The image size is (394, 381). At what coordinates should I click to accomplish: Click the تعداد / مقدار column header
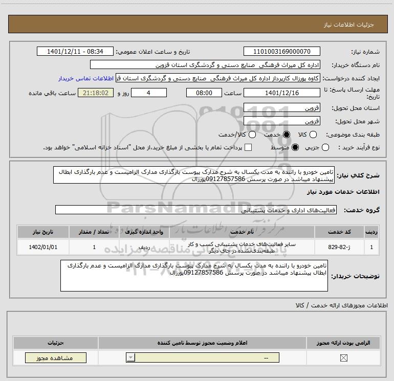(x=94, y=232)
